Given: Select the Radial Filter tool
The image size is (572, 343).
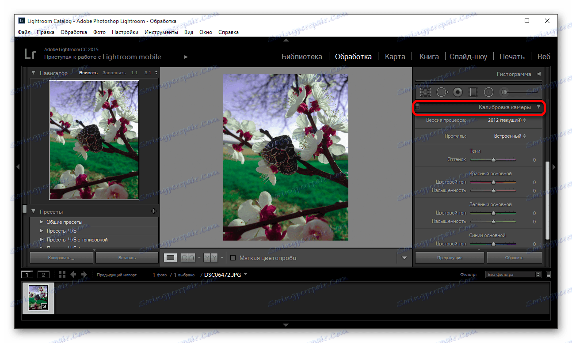Looking at the screenshot, I should [x=488, y=92].
